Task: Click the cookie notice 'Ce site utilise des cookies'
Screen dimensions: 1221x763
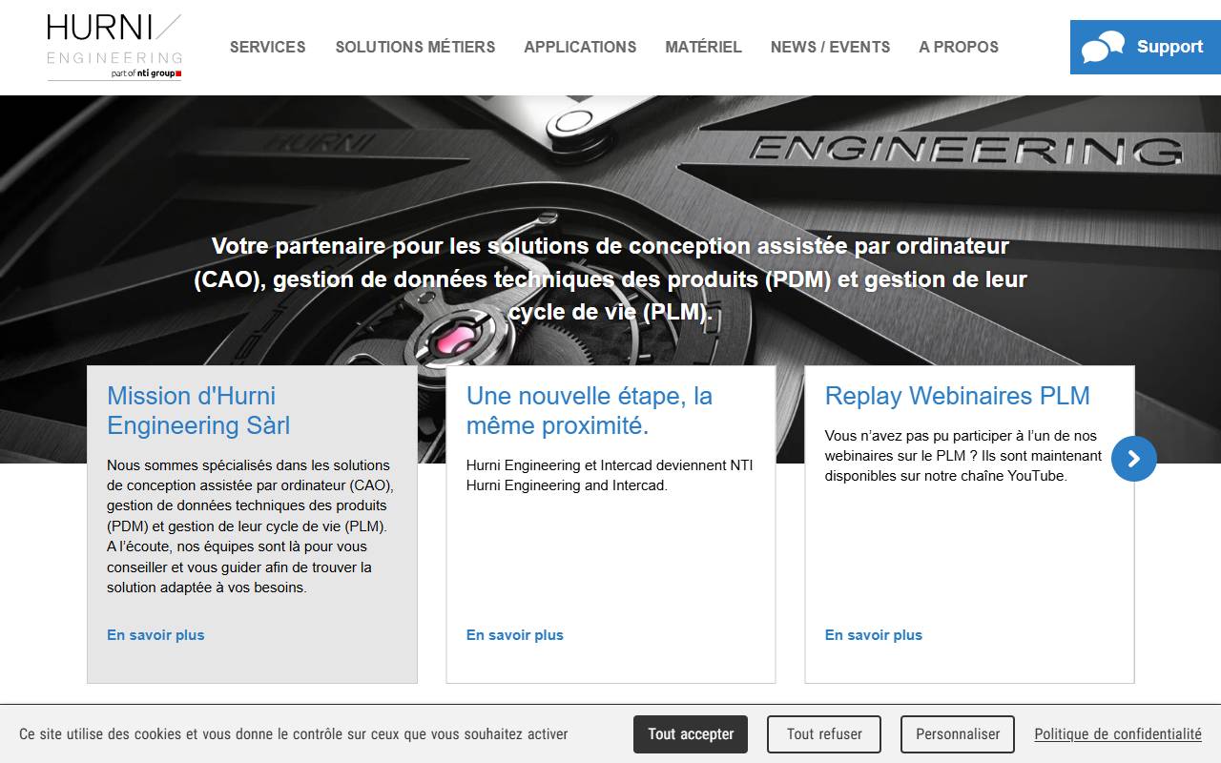Action: point(294,734)
